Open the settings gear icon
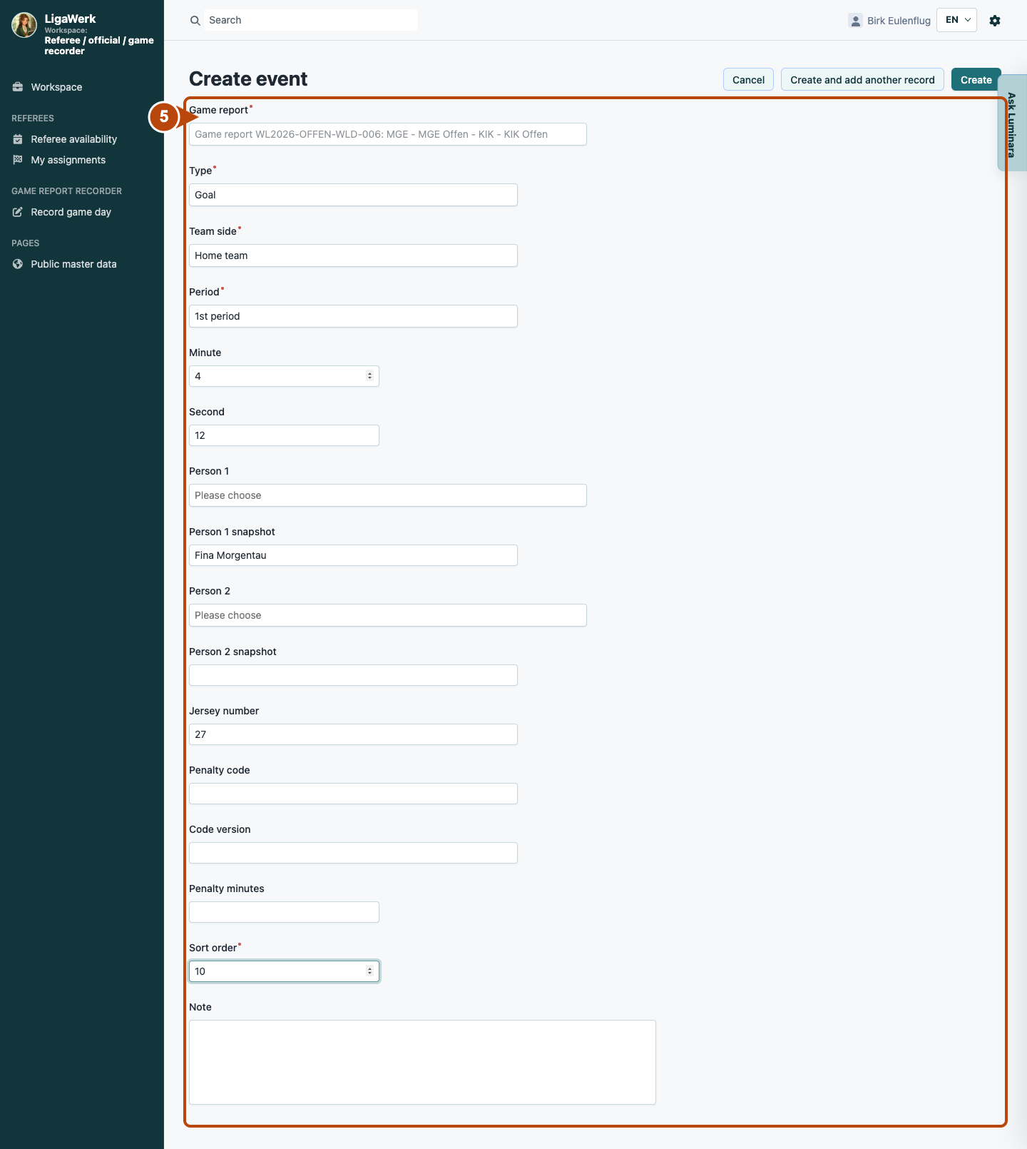 995,21
